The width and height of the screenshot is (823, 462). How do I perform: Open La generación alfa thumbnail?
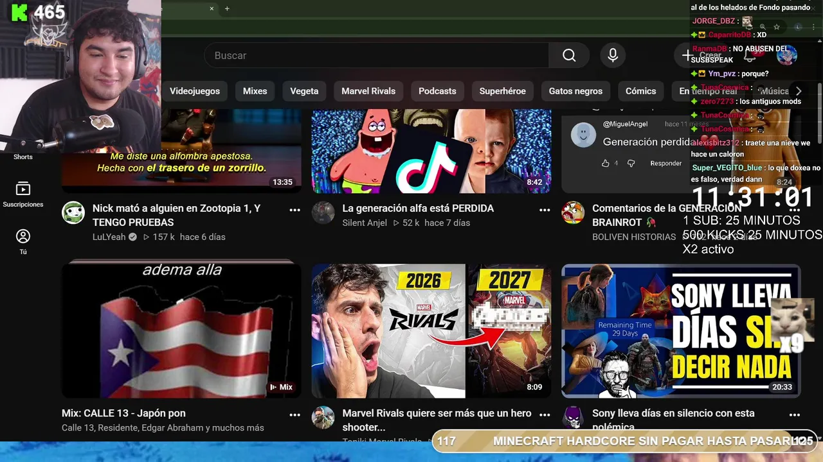[431, 151]
